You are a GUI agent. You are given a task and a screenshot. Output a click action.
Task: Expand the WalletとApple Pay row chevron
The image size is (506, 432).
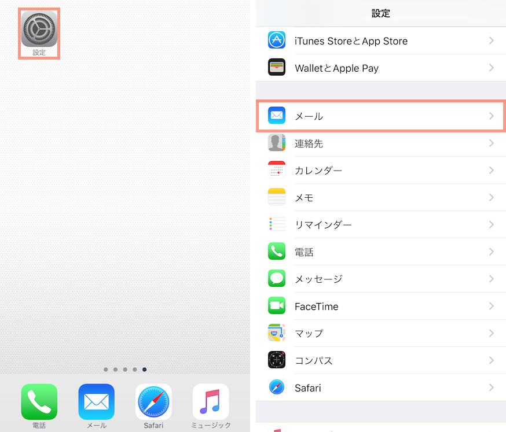click(491, 68)
